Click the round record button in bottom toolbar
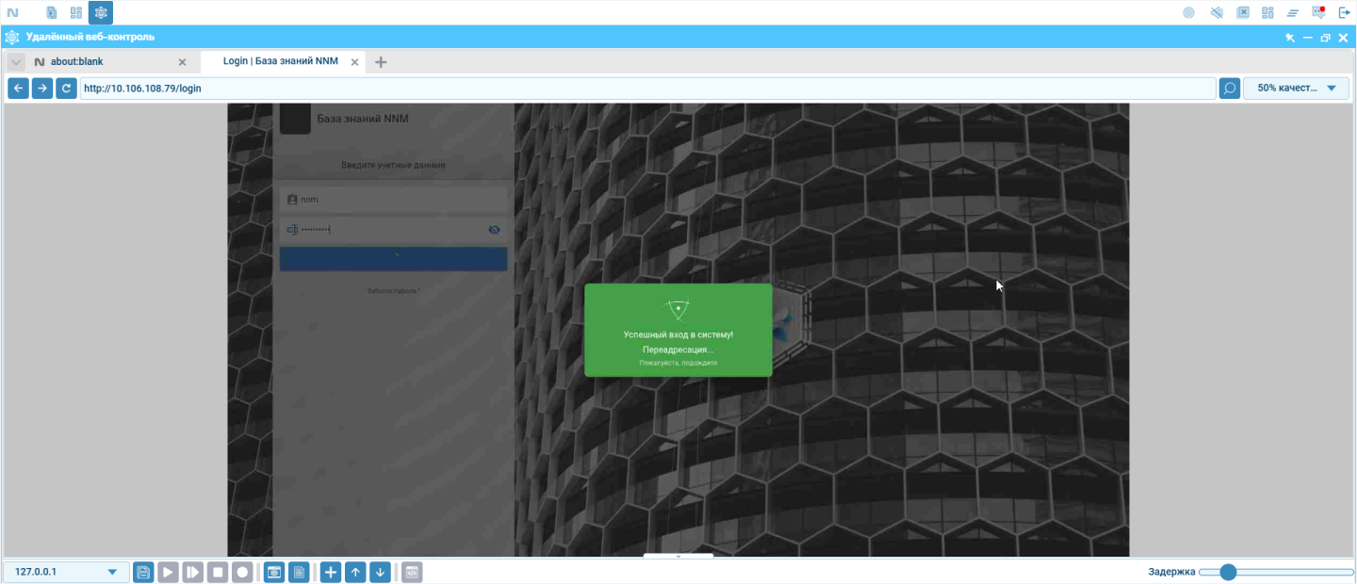The image size is (1357, 584). 242,572
